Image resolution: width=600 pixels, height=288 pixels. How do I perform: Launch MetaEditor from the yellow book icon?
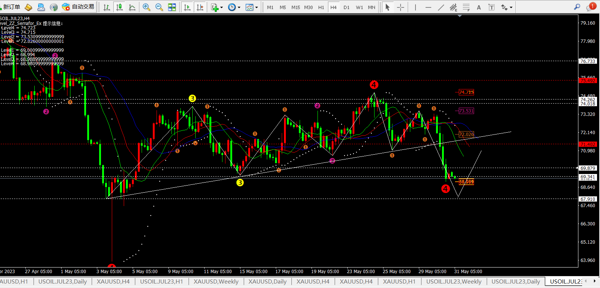click(x=28, y=7)
